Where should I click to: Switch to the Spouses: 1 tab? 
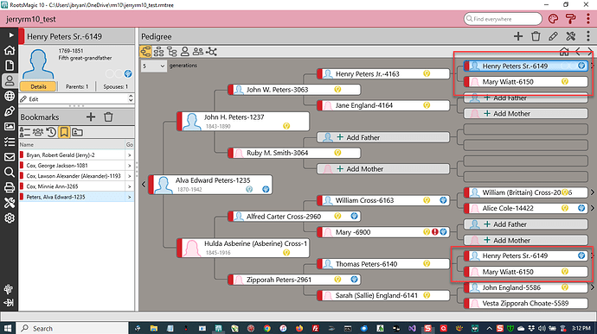[115, 86]
